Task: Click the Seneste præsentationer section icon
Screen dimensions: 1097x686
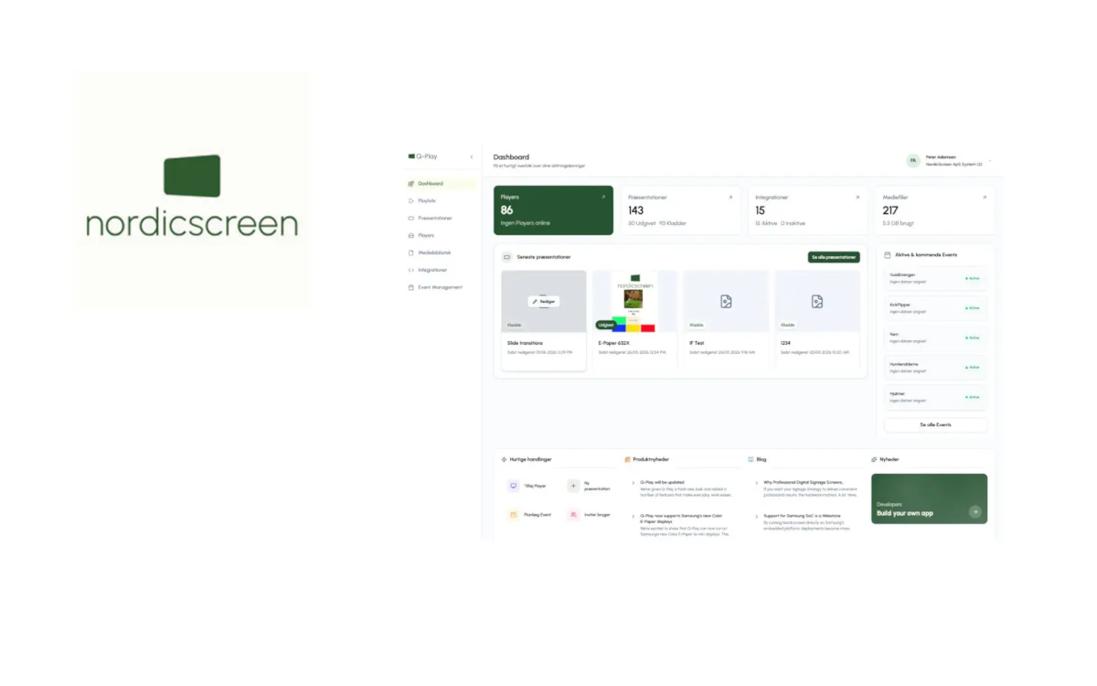Action: coord(507,257)
